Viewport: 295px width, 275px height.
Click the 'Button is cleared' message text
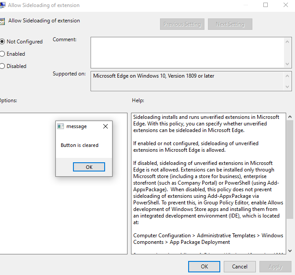[80, 145]
